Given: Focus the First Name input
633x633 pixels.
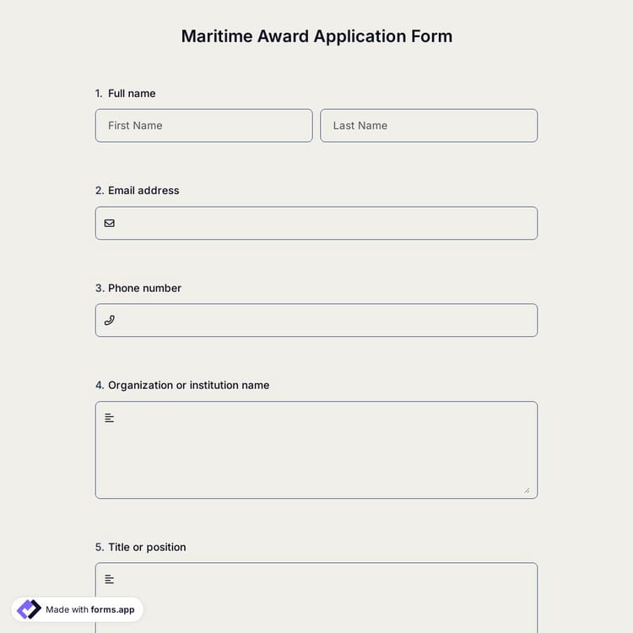Looking at the screenshot, I should click(203, 126).
